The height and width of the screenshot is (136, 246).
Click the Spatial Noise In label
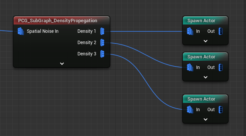tap(43, 31)
